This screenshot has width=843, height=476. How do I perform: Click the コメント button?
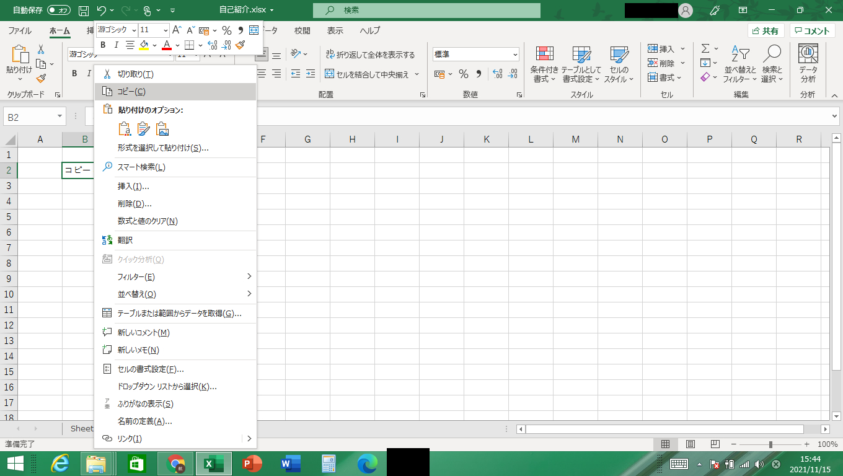tap(813, 31)
